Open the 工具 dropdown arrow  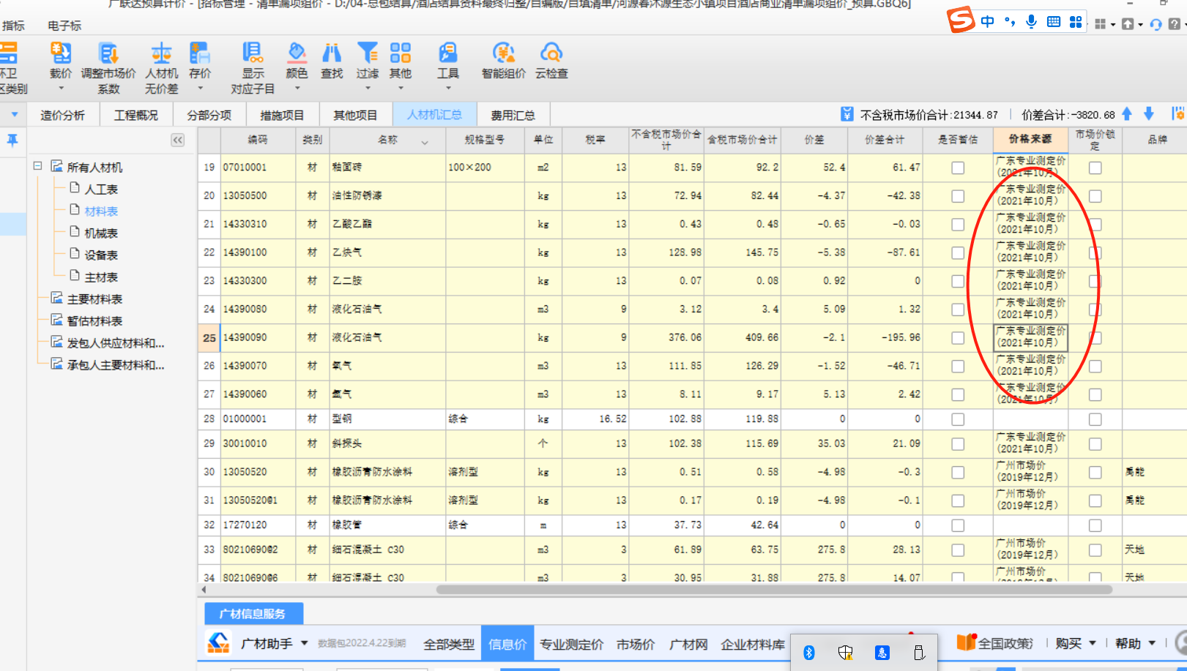pyautogui.click(x=447, y=88)
